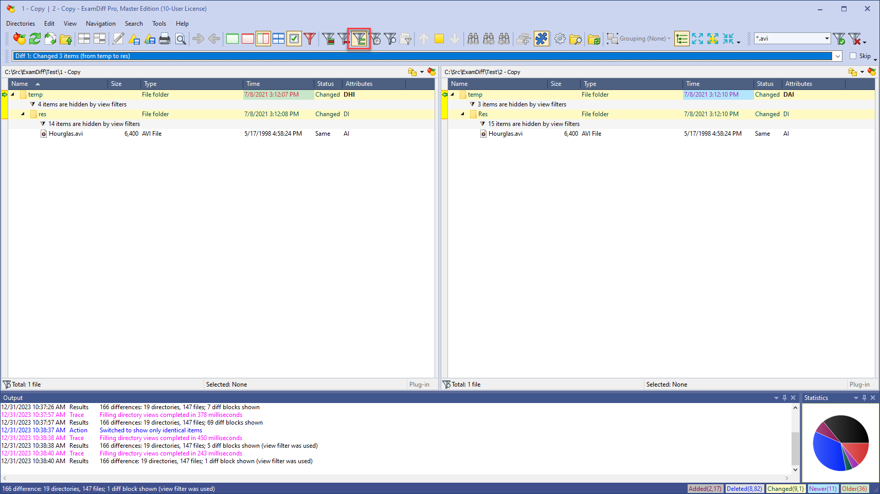This screenshot has height=494, width=880.
Task: Go to next difference right arrow
Action: click(198, 39)
